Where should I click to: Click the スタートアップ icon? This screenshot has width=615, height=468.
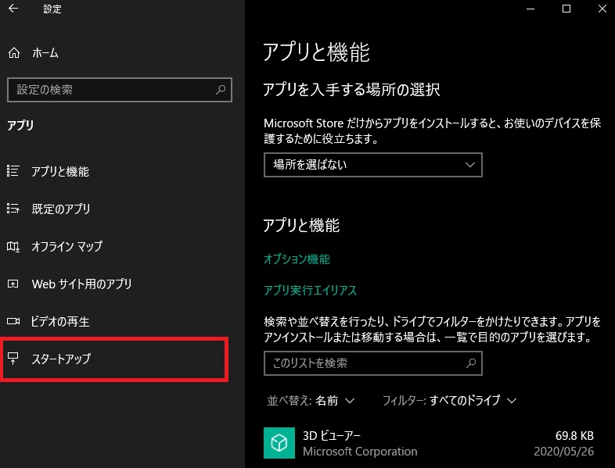point(13,359)
